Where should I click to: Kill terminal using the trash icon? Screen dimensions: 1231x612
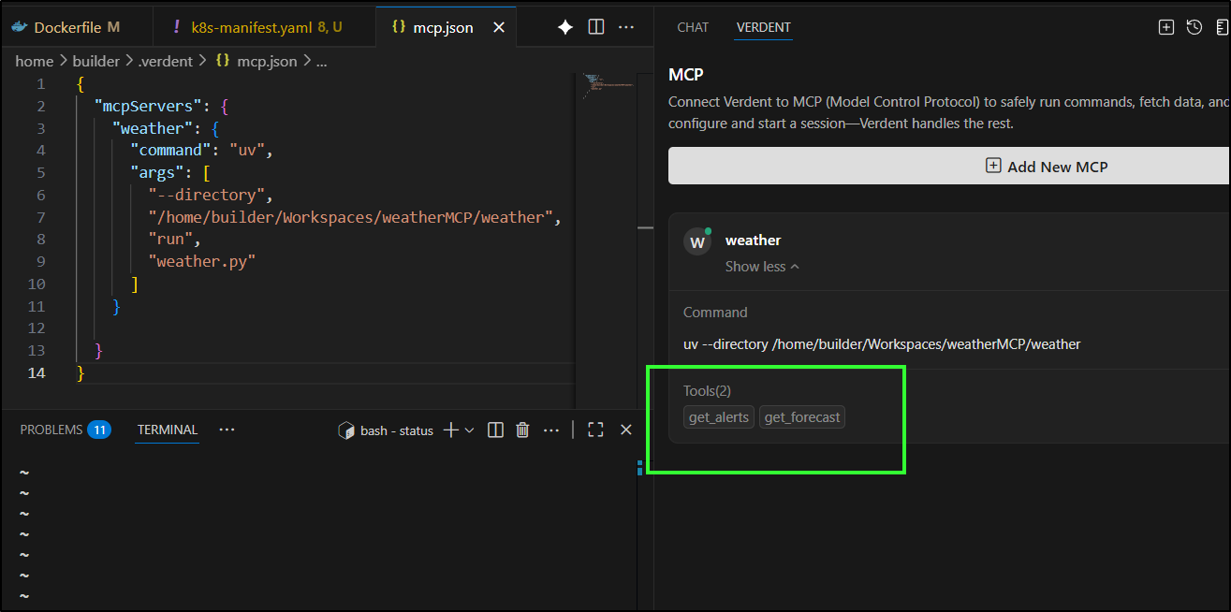[523, 430]
